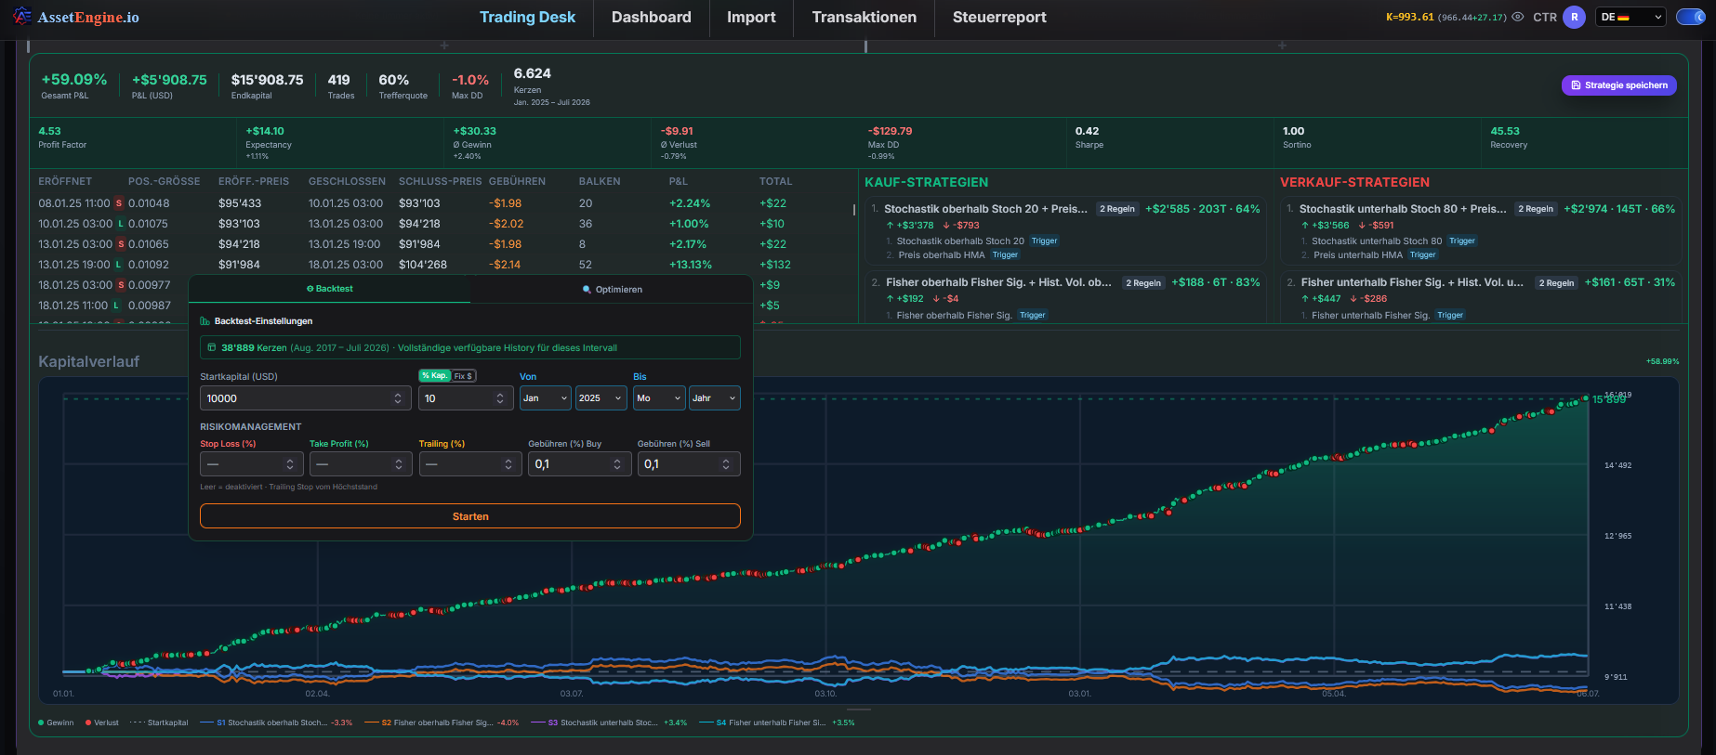Open the Von year dropdown (2025)
The height and width of the screenshot is (755, 1716).
pyautogui.click(x=601, y=398)
